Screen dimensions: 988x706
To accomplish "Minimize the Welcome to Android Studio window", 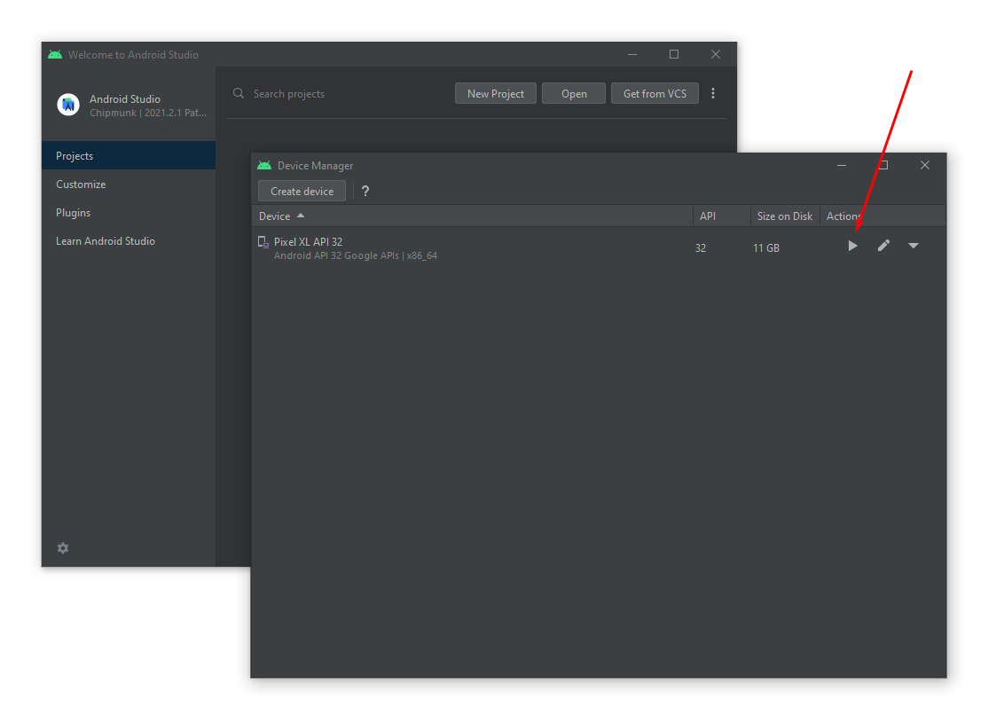I will (632, 54).
